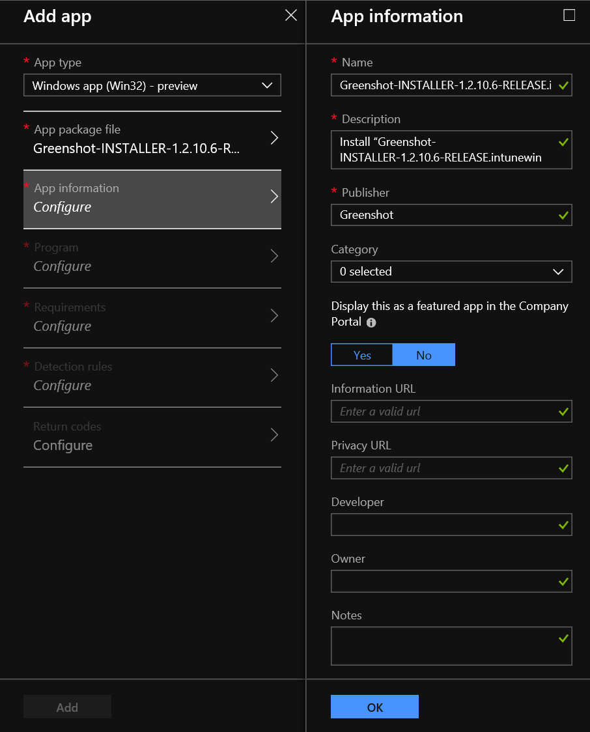Click the green check in Name field
Viewport: 590px width, 732px height.
click(563, 85)
